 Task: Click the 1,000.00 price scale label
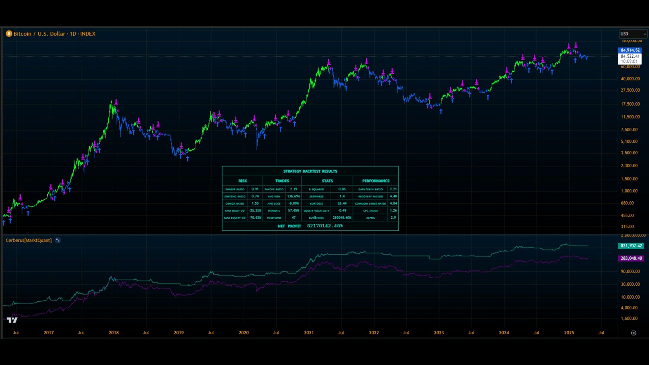click(629, 191)
